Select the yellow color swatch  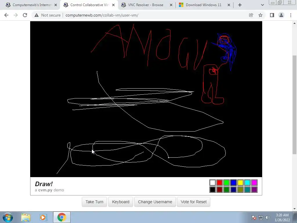pyautogui.click(x=240, y=183)
